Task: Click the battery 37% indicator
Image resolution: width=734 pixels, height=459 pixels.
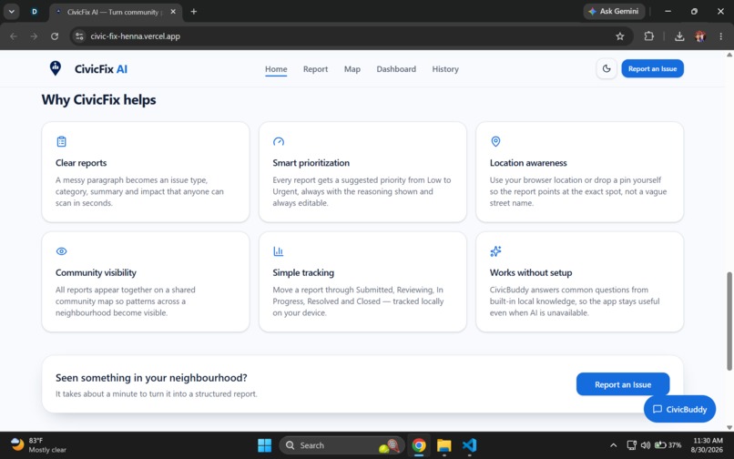Action: [x=668, y=445]
